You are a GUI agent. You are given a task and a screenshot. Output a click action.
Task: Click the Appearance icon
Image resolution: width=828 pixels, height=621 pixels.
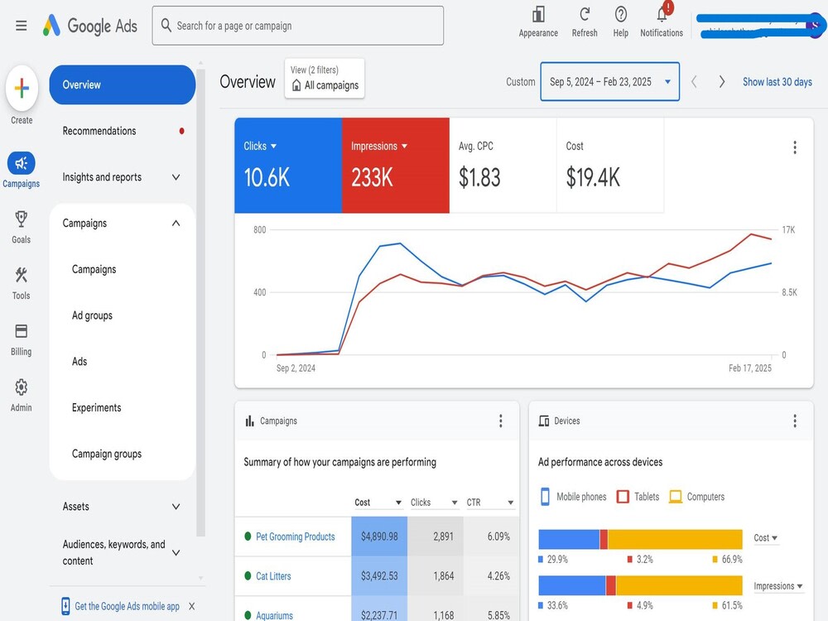[x=538, y=15]
